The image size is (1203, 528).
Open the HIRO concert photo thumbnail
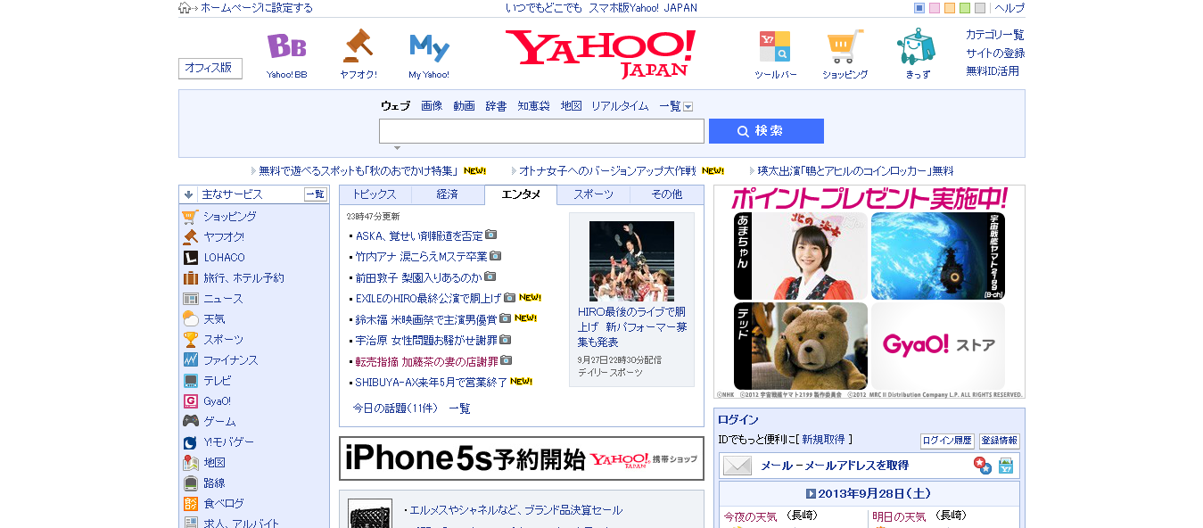(x=631, y=260)
